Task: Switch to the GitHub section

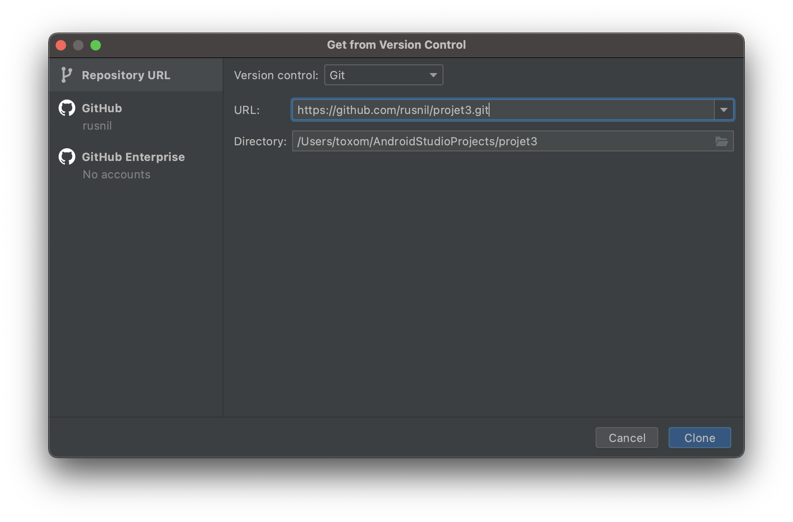Action: click(136, 116)
